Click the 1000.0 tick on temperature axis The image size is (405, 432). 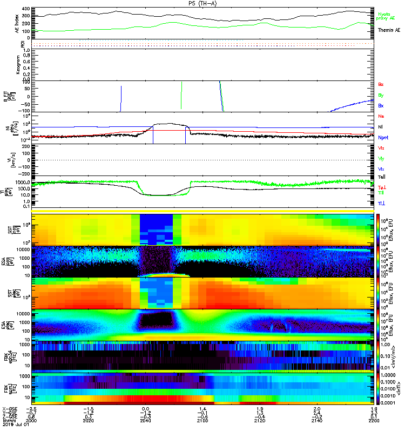(x=23, y=183)
